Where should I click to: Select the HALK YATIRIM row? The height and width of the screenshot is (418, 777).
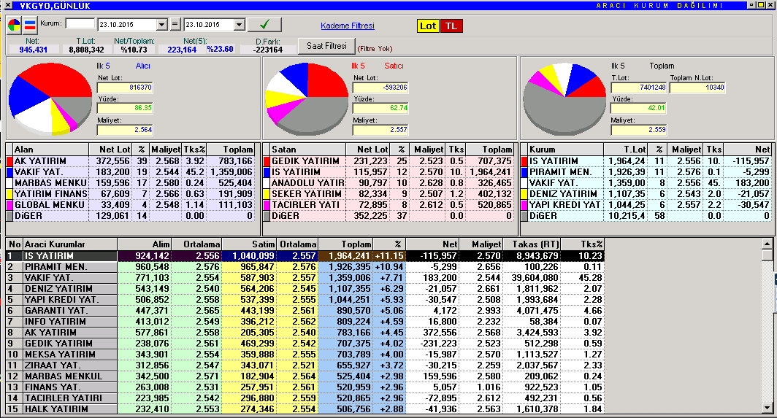tap(305, 409)
